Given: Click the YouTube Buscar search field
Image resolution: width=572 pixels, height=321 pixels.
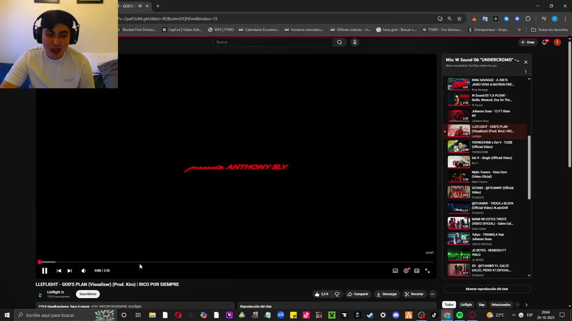Looking at the screenshot, I should tap(273, 42).
